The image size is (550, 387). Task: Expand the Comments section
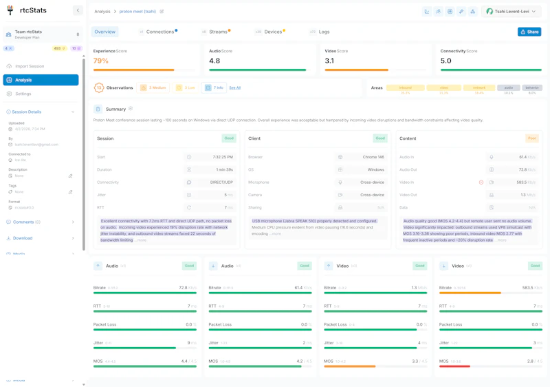41,222
